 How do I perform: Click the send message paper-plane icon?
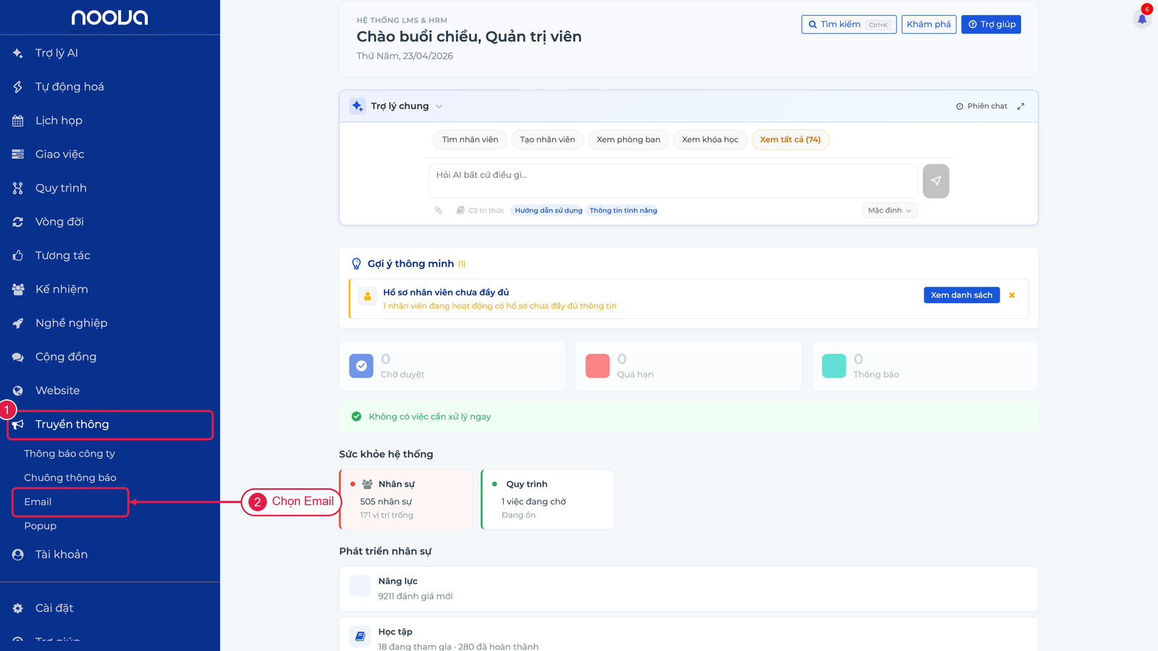936,181
